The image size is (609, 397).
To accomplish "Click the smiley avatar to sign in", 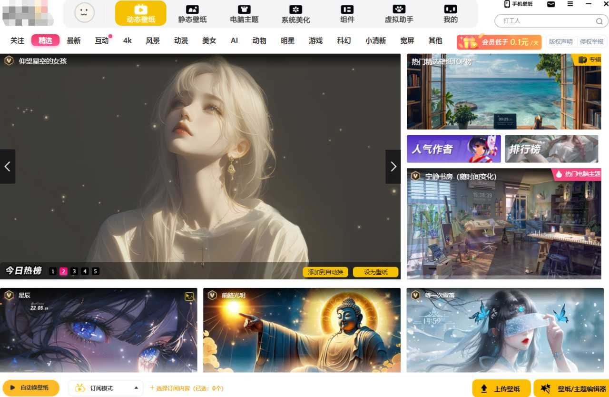I will [x=84, y=13].
